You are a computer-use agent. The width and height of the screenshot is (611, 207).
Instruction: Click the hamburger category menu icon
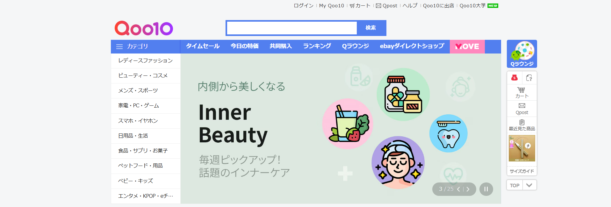119,46
